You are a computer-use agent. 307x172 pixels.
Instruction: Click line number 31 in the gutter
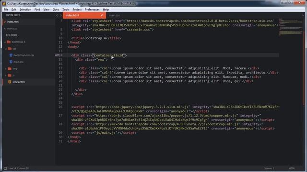pyautogui.click(x=60, y=141)
